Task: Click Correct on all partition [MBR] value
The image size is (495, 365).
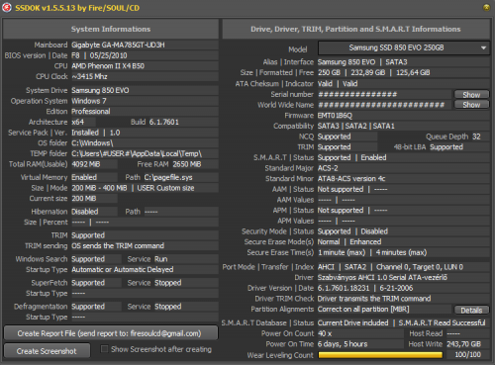Action: click(363, 310)
